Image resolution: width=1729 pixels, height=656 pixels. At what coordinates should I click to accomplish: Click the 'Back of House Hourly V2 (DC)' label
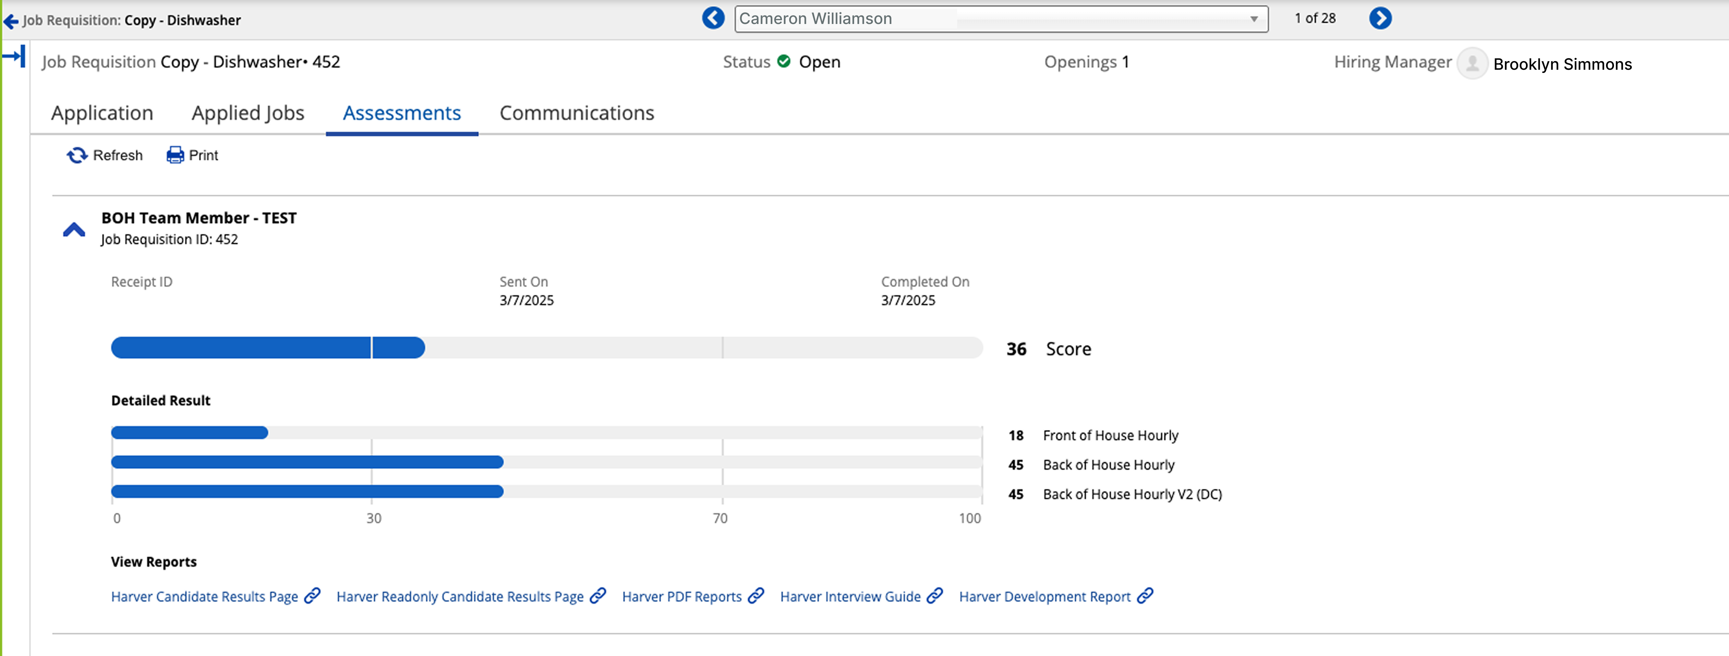coord(1132,494)
